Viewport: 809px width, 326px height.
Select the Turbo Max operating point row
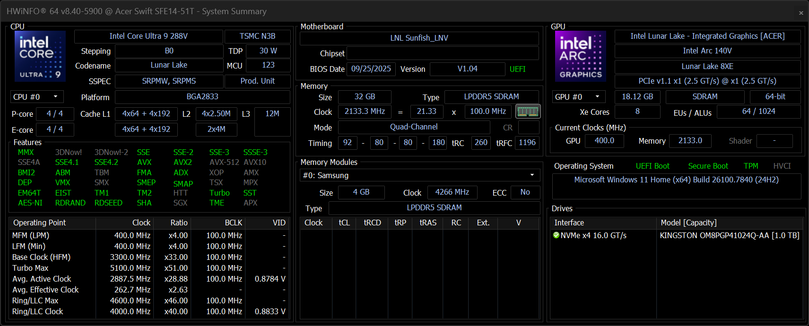pos(149,268)
